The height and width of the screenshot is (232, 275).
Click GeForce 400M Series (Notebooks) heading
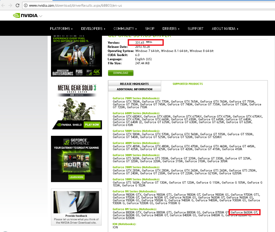136,143
